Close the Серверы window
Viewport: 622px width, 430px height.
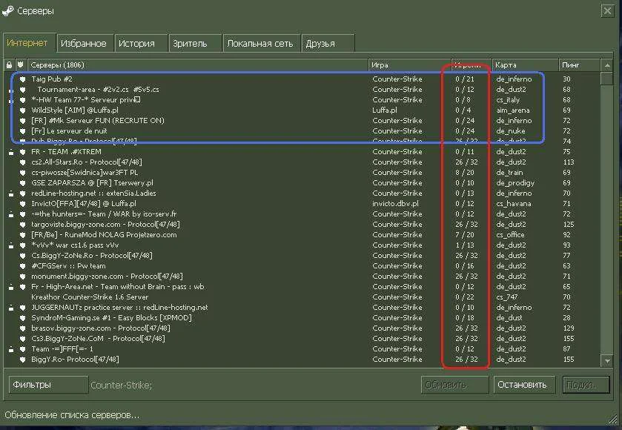point(607,10)
